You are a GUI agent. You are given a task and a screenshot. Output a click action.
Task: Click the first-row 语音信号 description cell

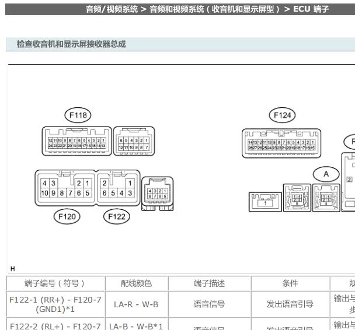click(209, 304)
